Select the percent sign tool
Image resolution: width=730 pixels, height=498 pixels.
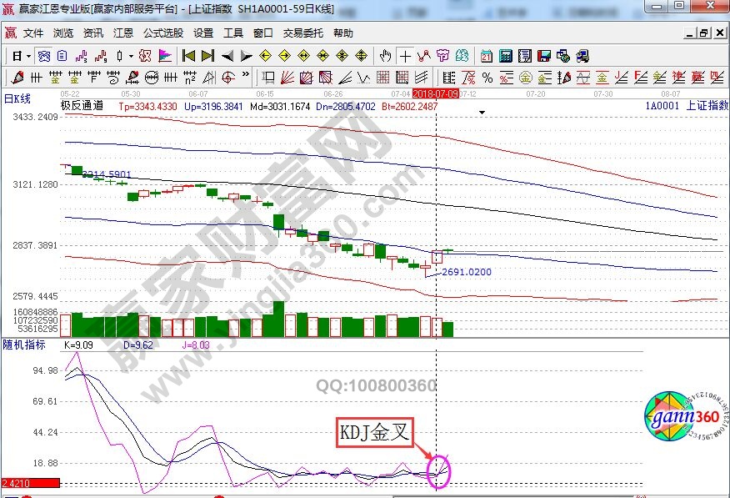tap(487, 78)
